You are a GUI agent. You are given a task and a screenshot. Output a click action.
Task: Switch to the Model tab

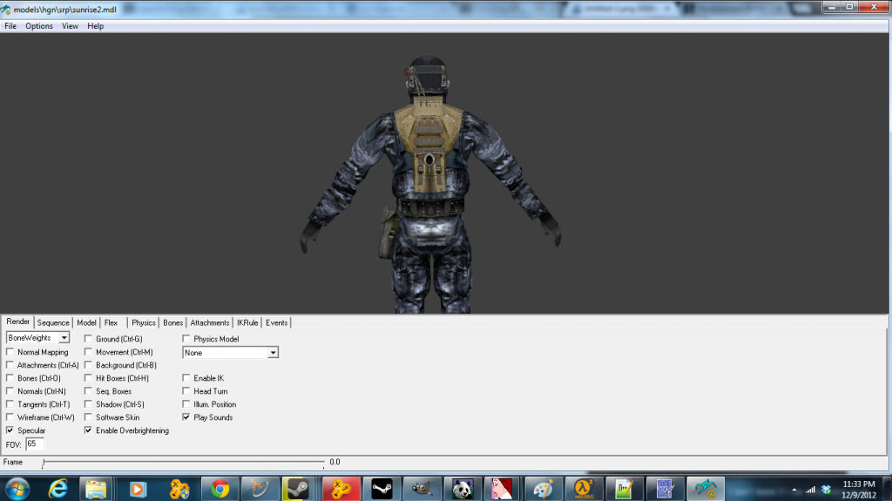pos(86,322)
